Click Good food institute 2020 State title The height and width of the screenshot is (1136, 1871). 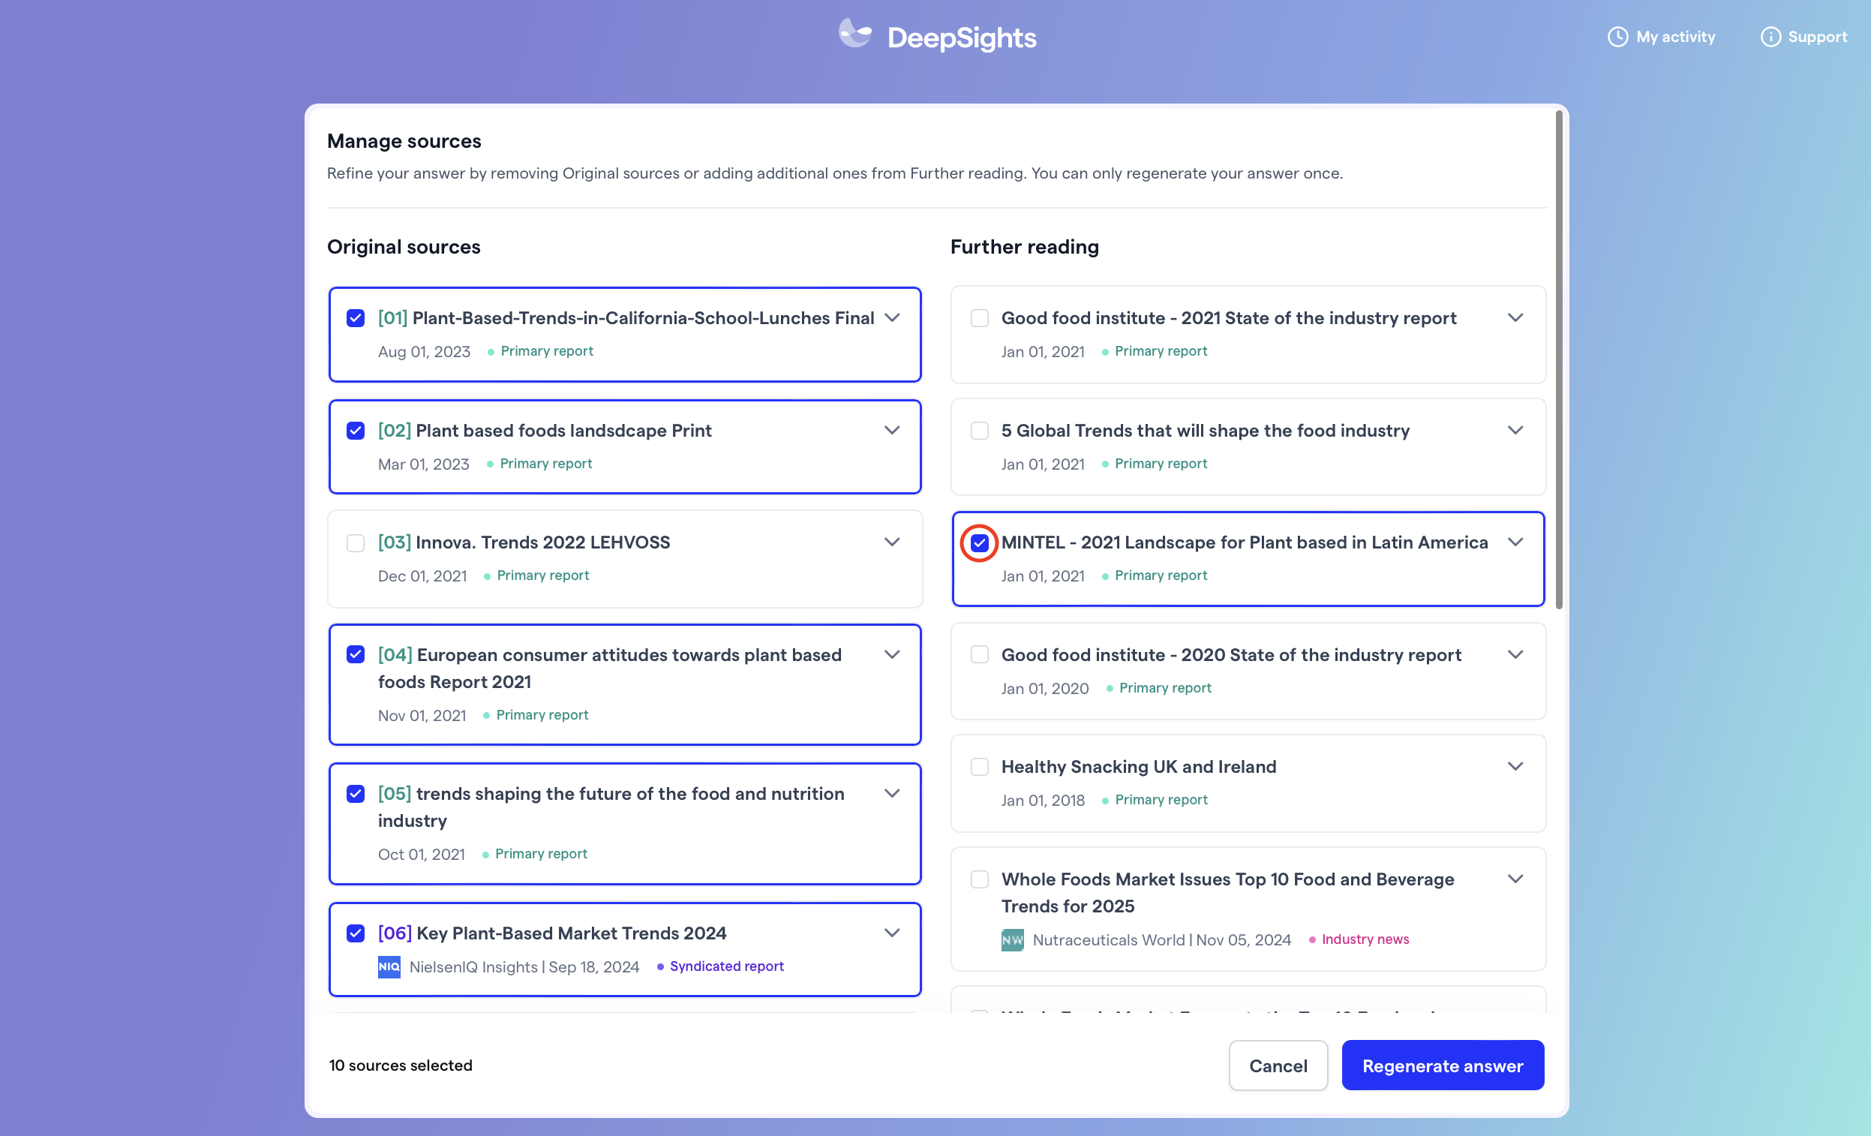click(x=1231, y=654)
